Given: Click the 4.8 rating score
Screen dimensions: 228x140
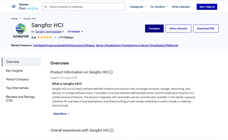Looking at the screenshot, I should pos(33,37).
